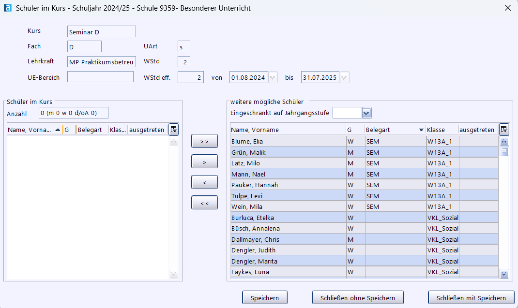Viewport: 518px width, 308px height.
Task: Remove all students from course (<<)
Action: pos(204,203)
